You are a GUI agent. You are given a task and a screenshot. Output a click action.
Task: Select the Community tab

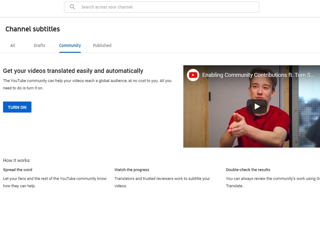pyautogui.click(x=70, y=45)
